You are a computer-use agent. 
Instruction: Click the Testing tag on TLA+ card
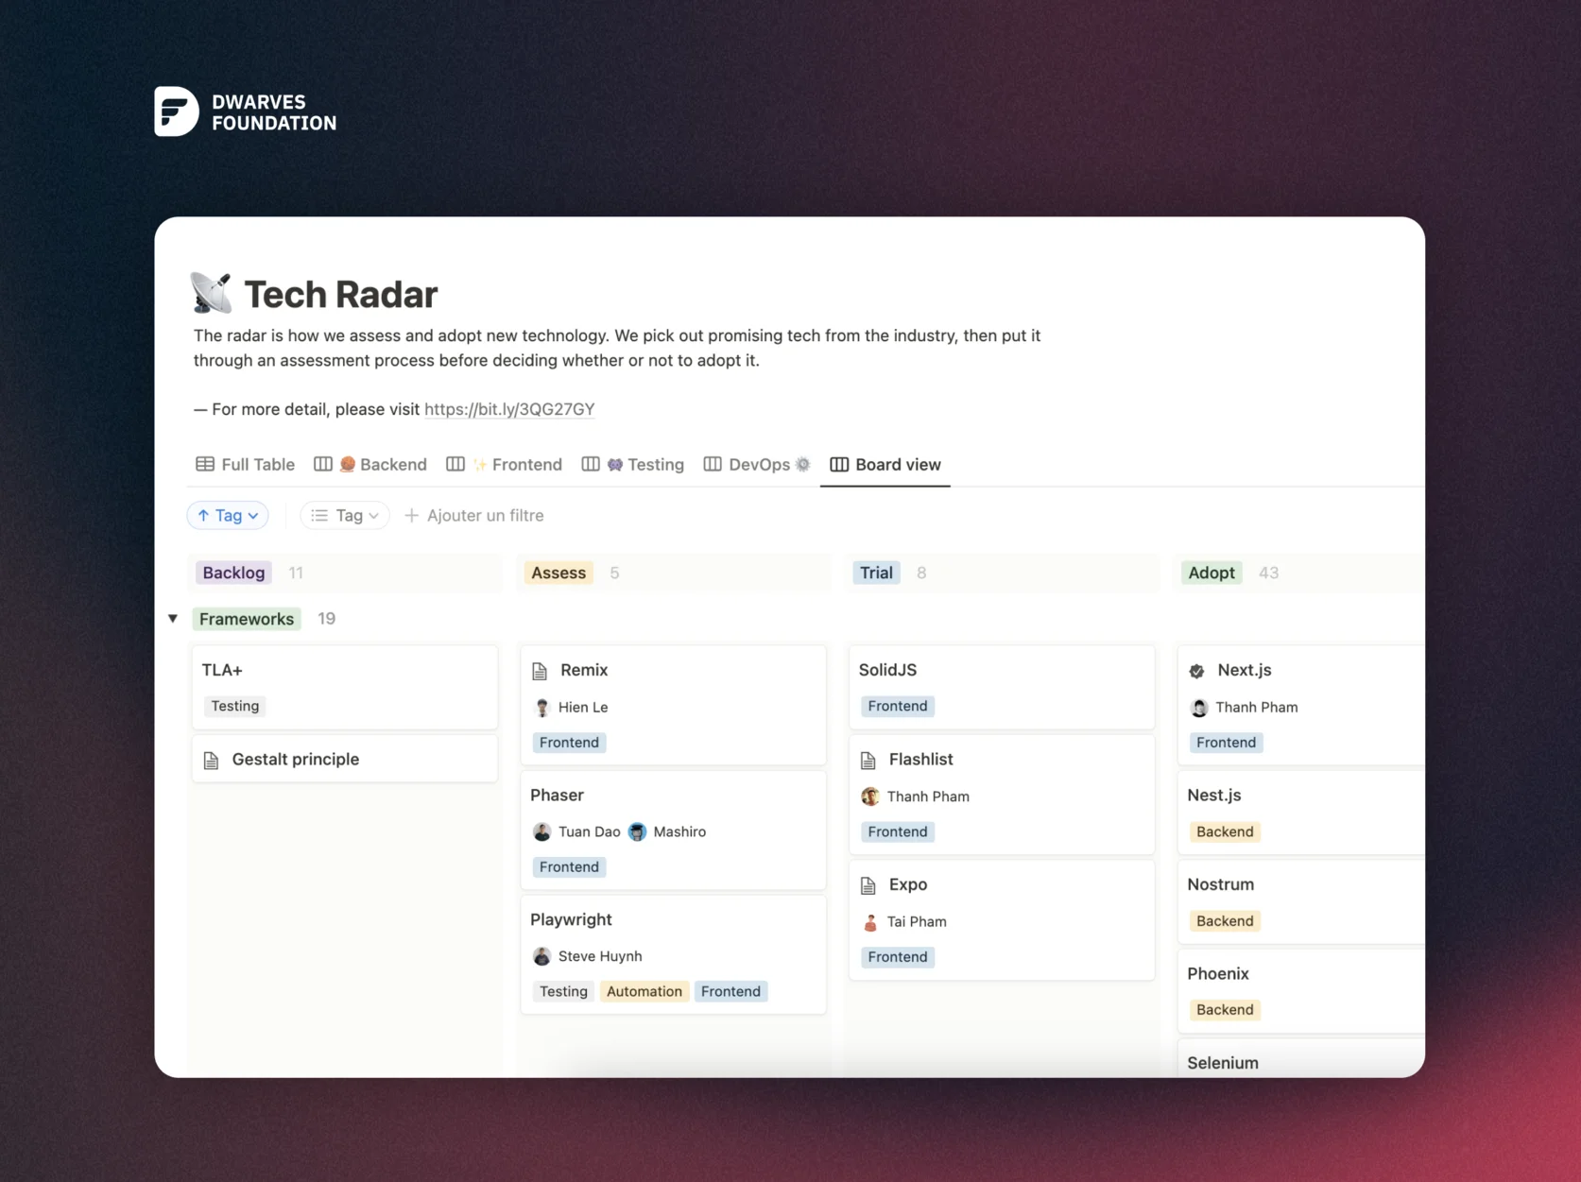click(x=235, y=706)
